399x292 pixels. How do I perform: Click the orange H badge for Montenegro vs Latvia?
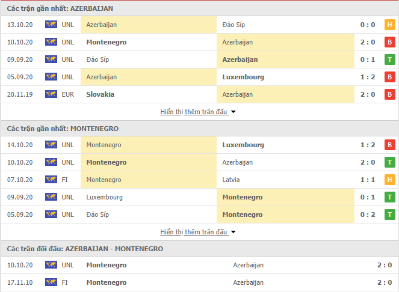(389, 180)
